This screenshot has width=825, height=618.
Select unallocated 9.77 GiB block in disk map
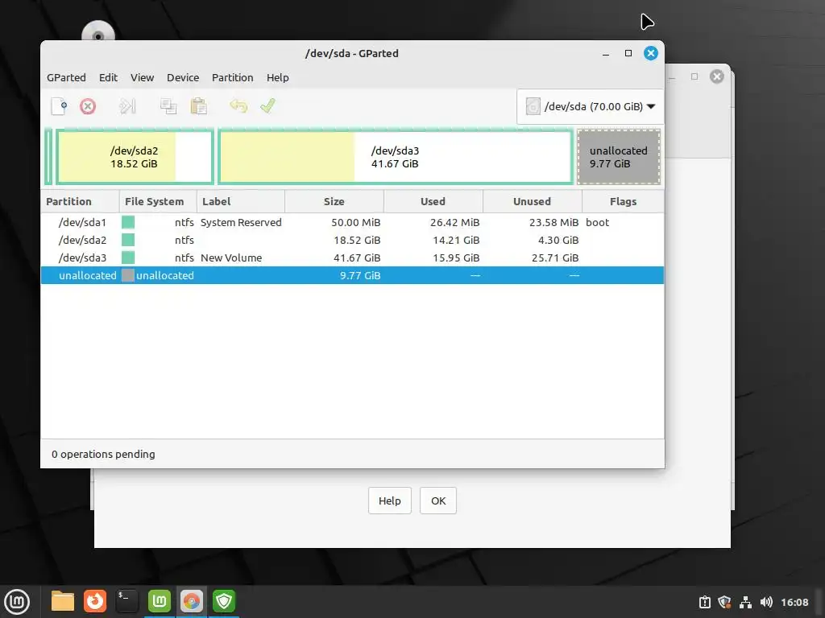pyautogui.click(x=619, y=157)
